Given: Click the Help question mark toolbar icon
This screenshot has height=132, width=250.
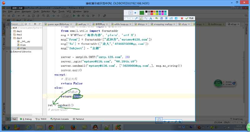Looking at the screenshot, I should pos(99,16).
